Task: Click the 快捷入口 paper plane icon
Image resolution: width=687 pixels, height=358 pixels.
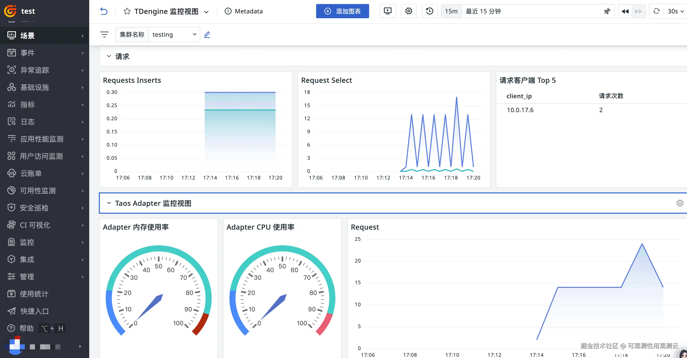Action: tap(11, 311)
